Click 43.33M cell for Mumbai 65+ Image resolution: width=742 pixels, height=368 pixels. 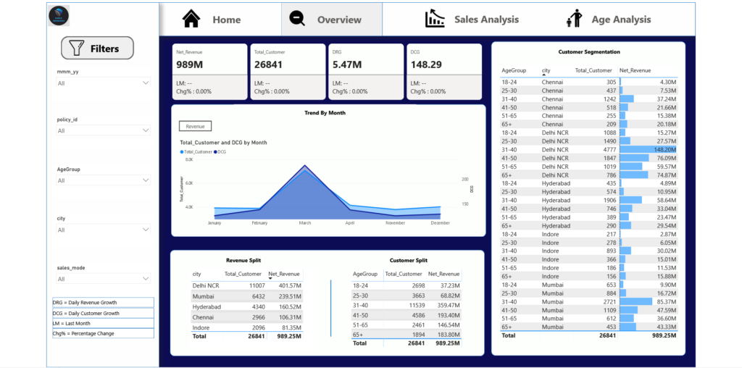tap(649, 327)
